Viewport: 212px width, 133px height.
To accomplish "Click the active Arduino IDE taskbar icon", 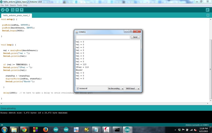I will pos(127,130).
